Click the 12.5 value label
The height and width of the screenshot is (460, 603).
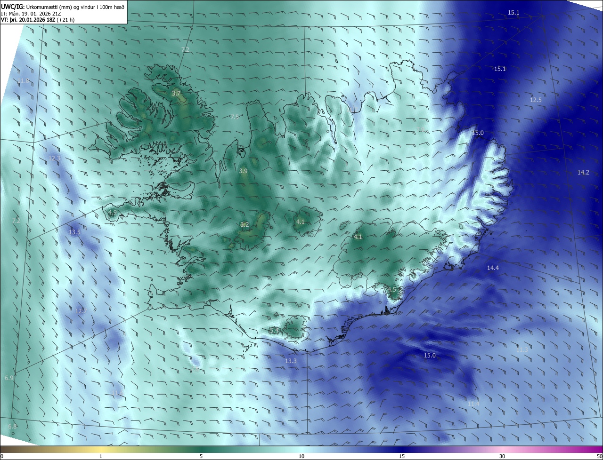point(536,100)
